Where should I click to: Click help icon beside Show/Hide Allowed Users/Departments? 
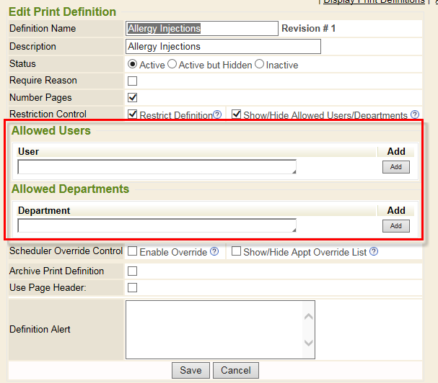click(415, 114)
